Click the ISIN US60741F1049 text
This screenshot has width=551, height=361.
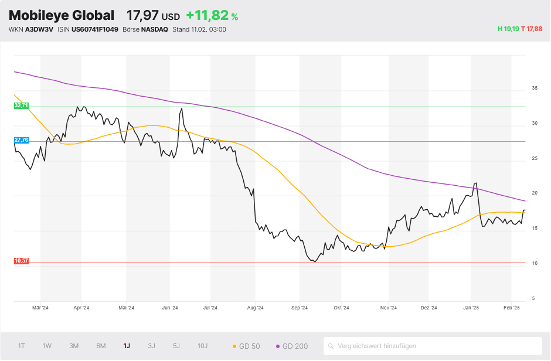[x=88, y=29]
